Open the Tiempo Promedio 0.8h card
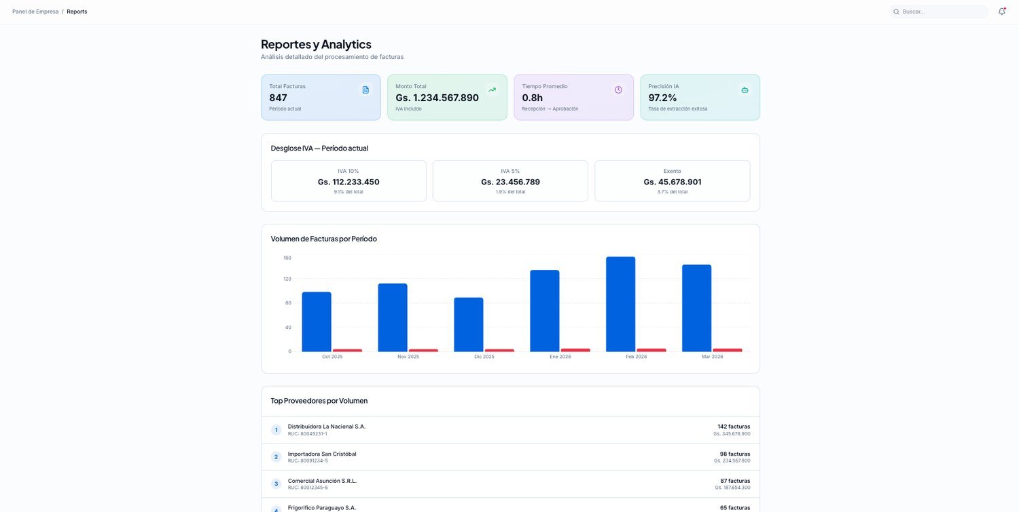This screenshot has height=512, width=1019. pyautogui.click(x=573, y=97)
